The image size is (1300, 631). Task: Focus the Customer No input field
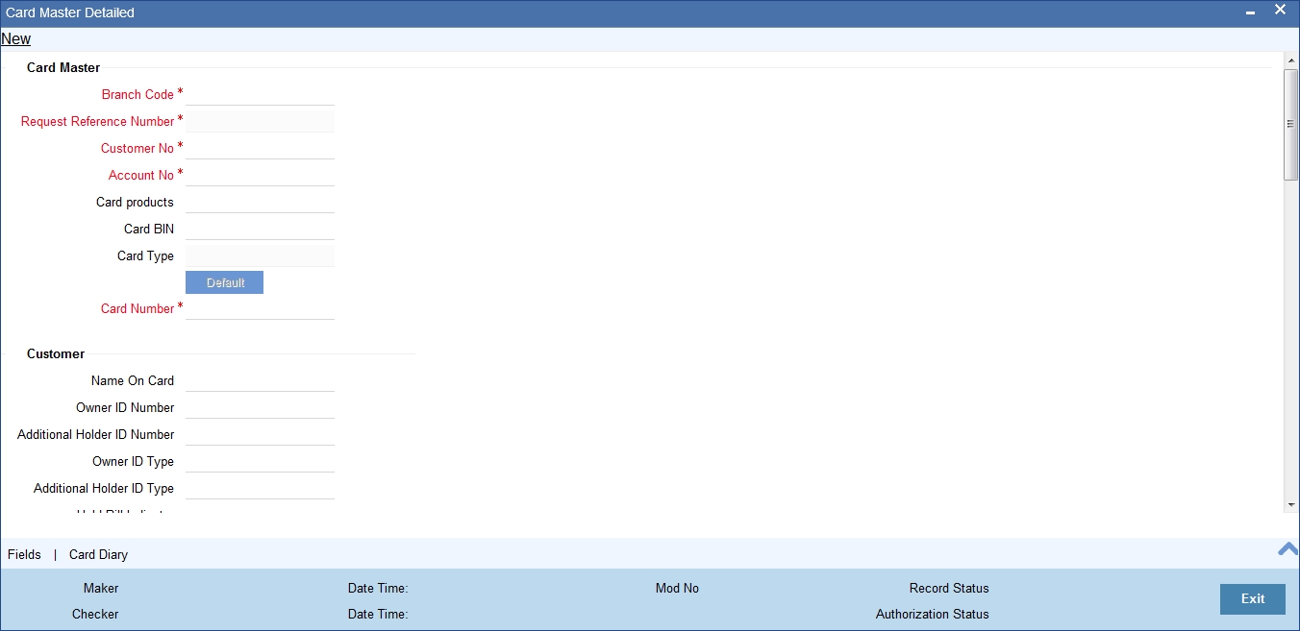(260, 148)
